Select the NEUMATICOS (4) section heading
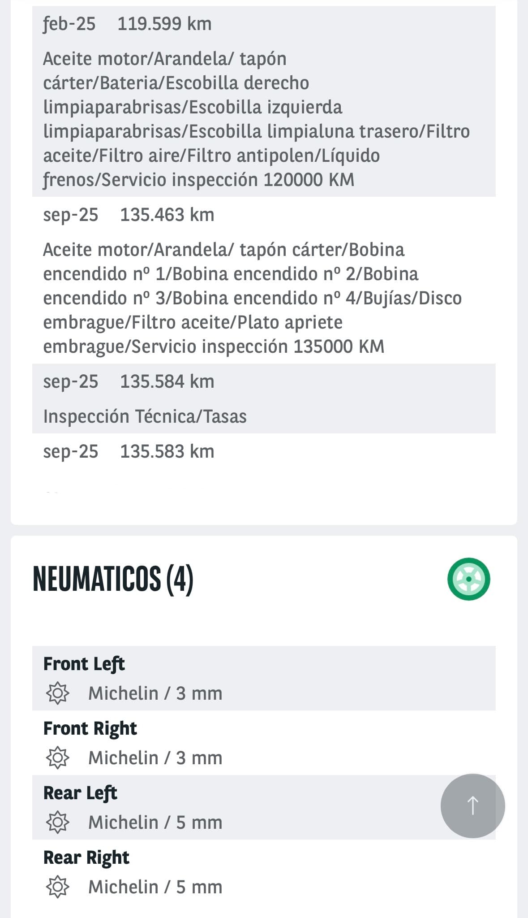 pyautogui.click(x=113, y=579)
